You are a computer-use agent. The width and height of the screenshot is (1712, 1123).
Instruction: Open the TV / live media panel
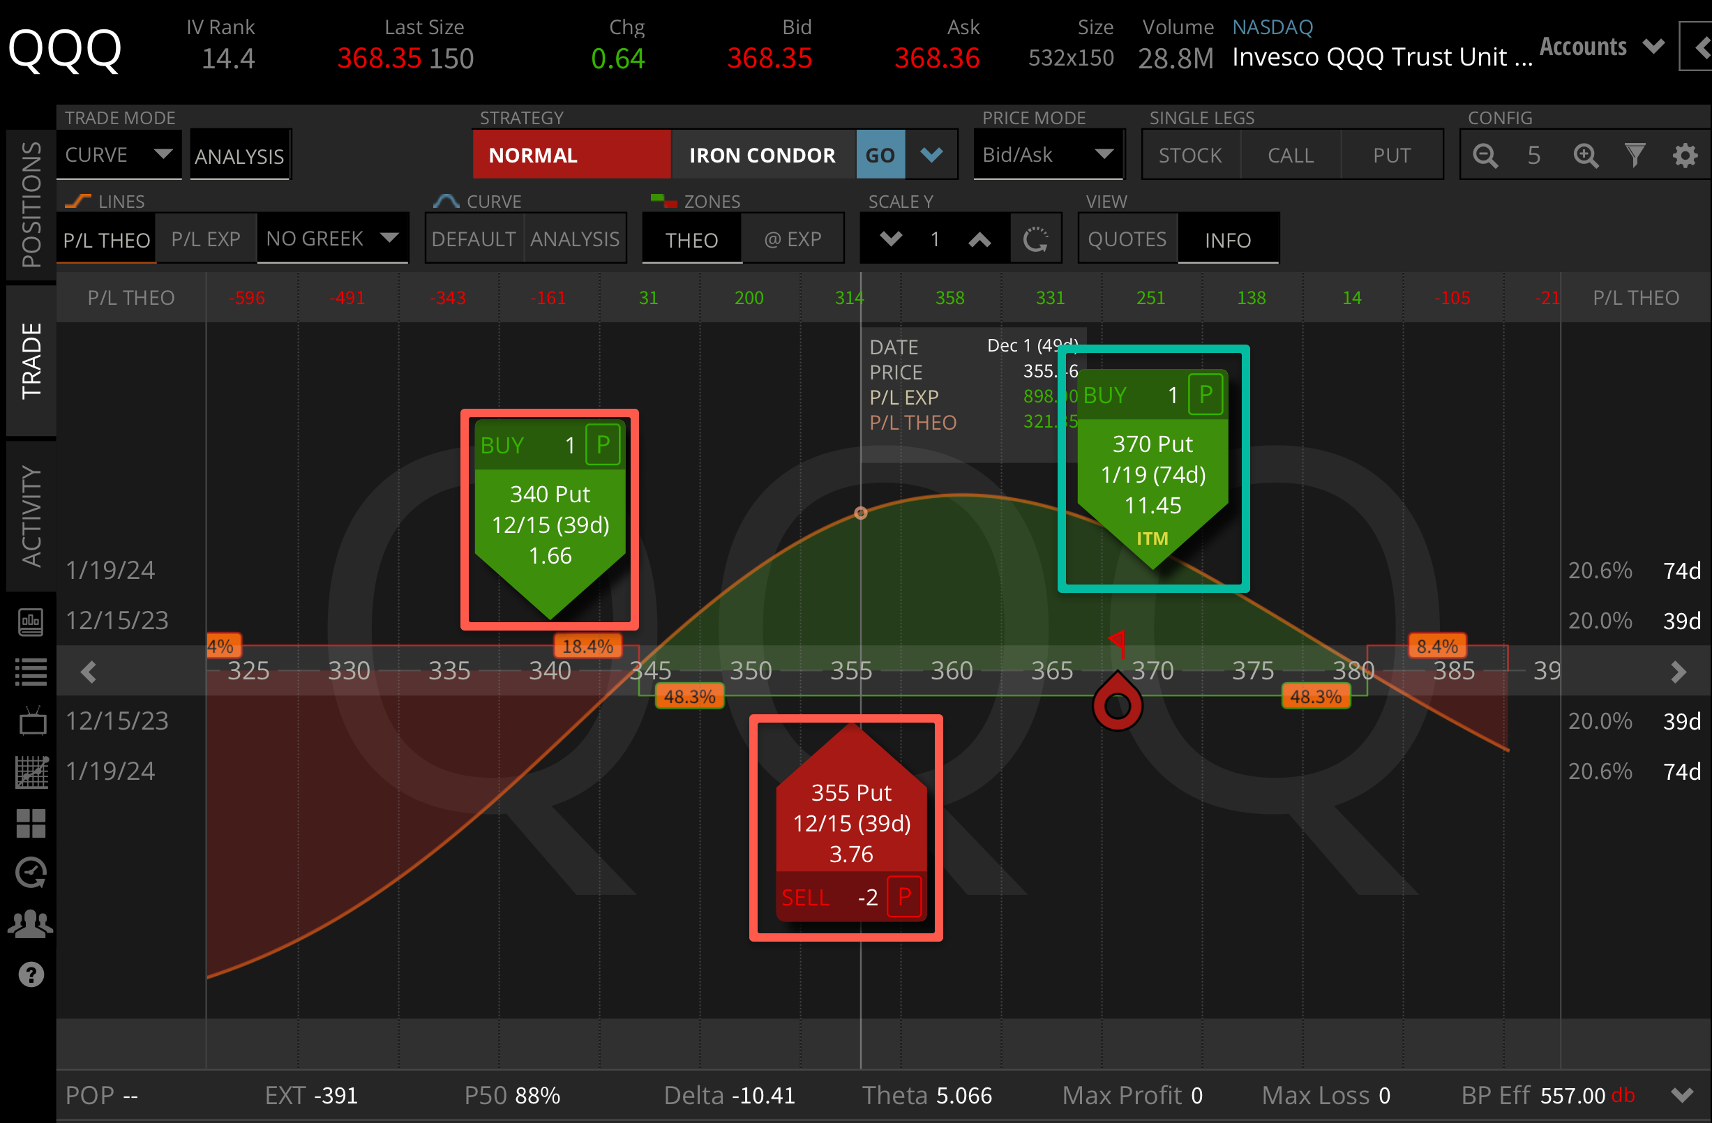(x=30, y=721)
